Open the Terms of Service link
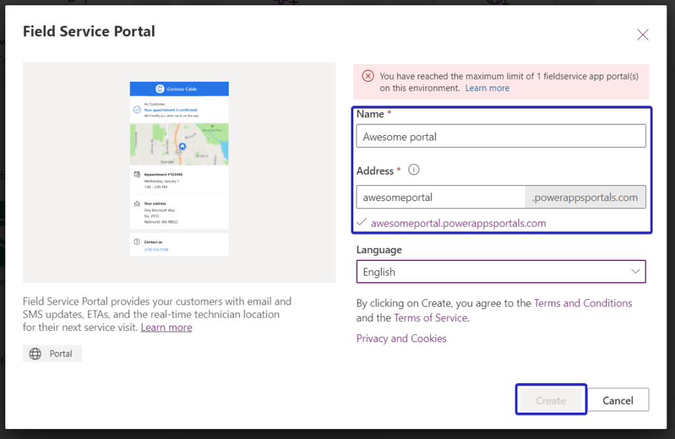The width and height of the screenshot is (675, 439). point(430,318)
